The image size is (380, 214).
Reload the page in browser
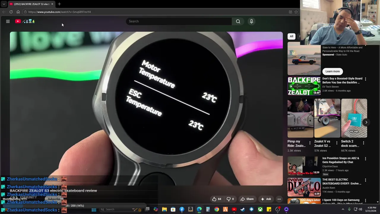11,12
